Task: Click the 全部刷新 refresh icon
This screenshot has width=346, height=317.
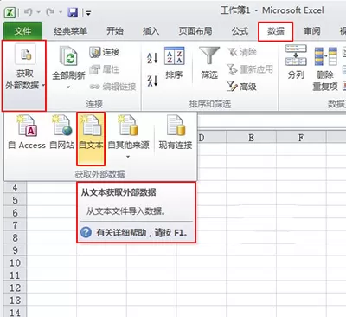Action: pos(68,56)
